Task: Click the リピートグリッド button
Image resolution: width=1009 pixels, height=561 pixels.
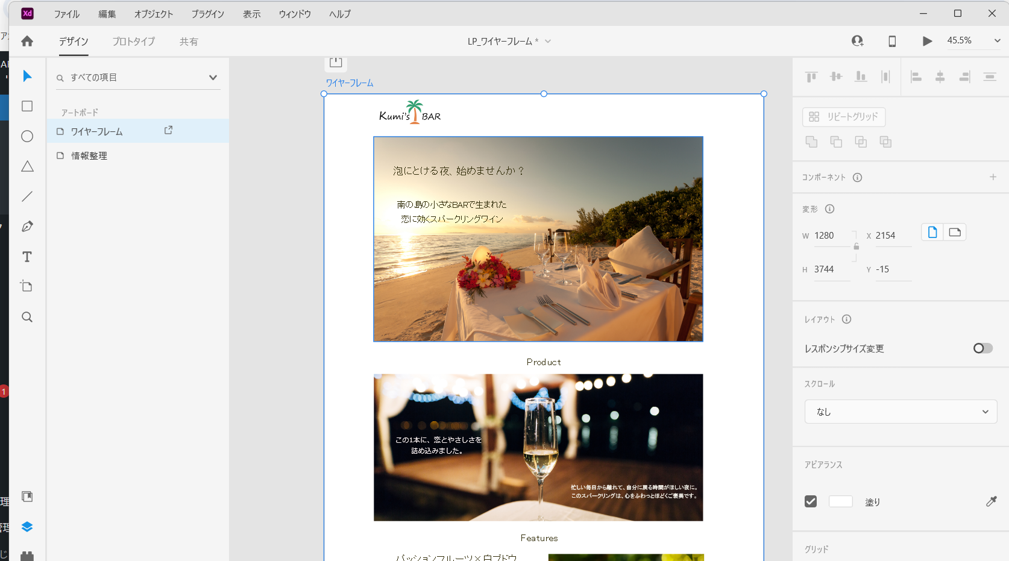Action: pos(844,117)
